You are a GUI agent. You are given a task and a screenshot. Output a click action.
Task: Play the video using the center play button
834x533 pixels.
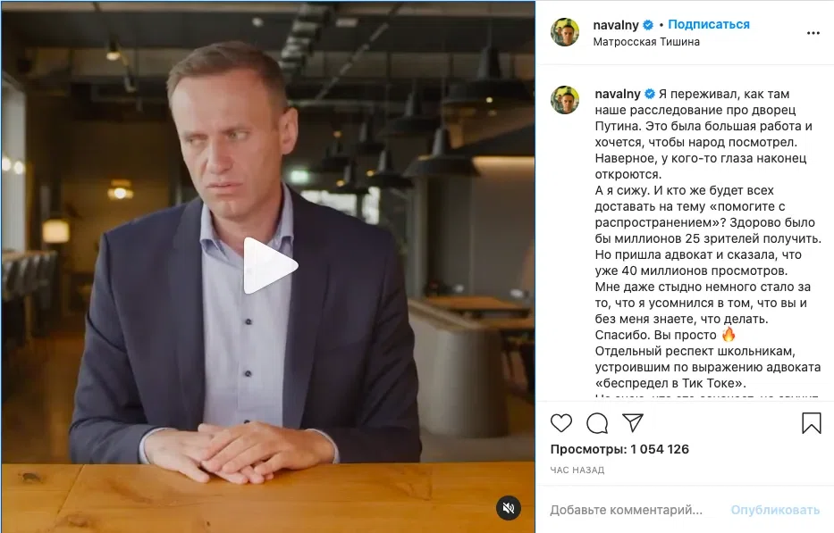point(269,265)
